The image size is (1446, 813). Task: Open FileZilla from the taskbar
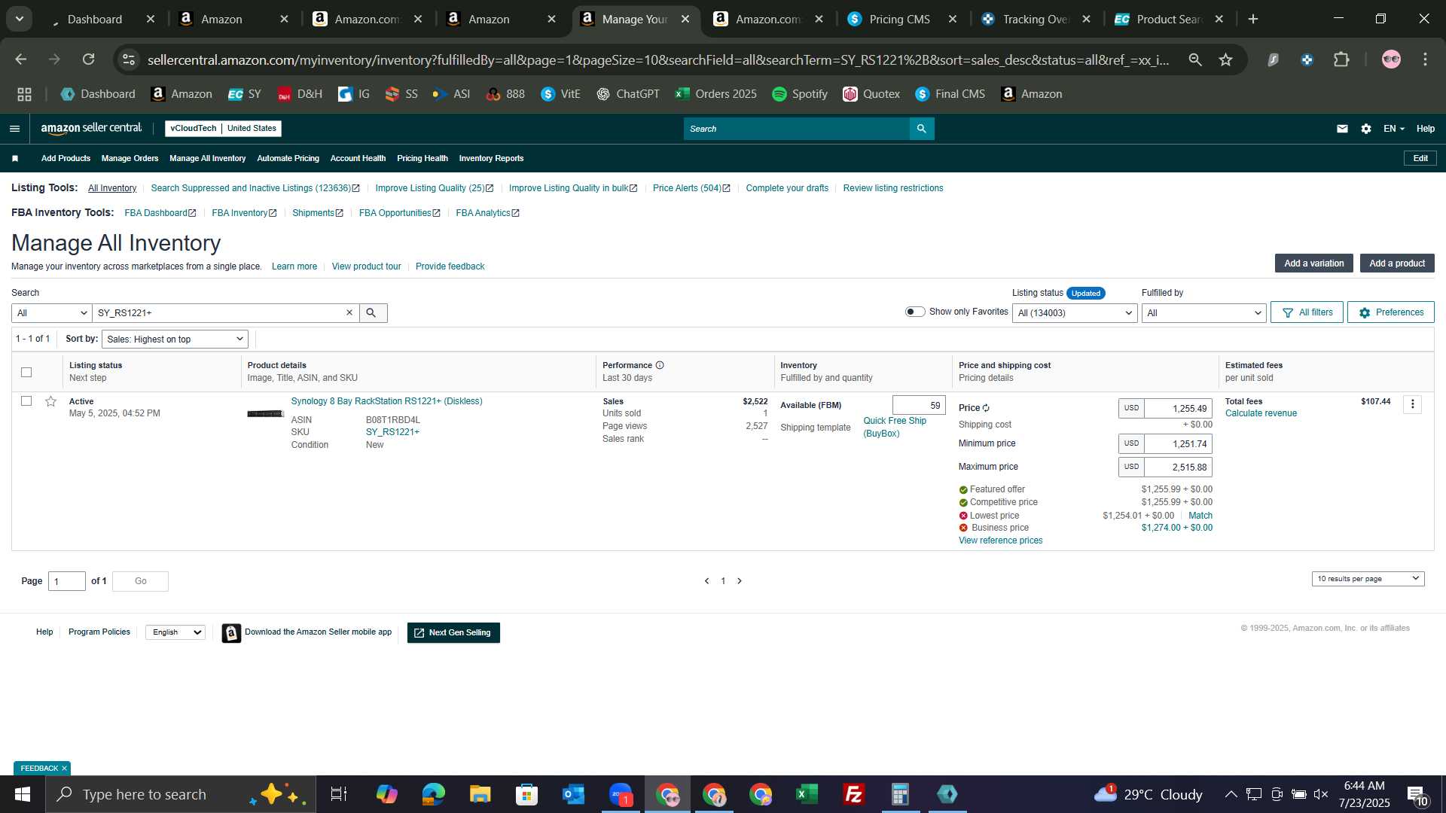point(853,794)
